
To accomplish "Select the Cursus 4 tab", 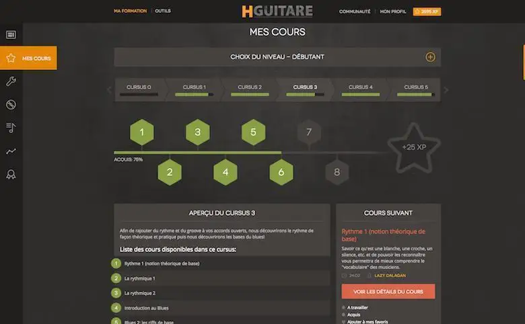I will coord(361,89).
